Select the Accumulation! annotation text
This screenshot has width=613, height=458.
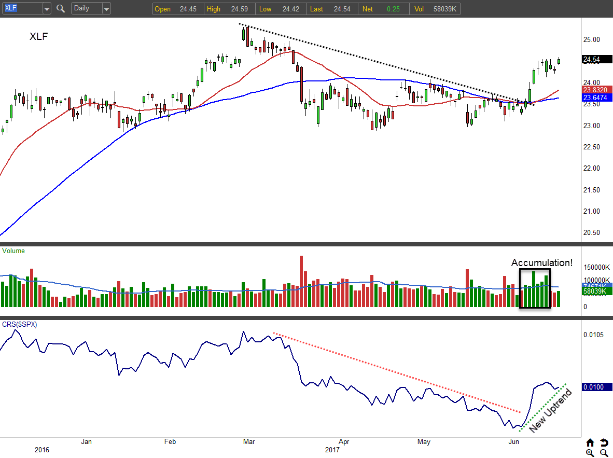click(x=542, y=263)
